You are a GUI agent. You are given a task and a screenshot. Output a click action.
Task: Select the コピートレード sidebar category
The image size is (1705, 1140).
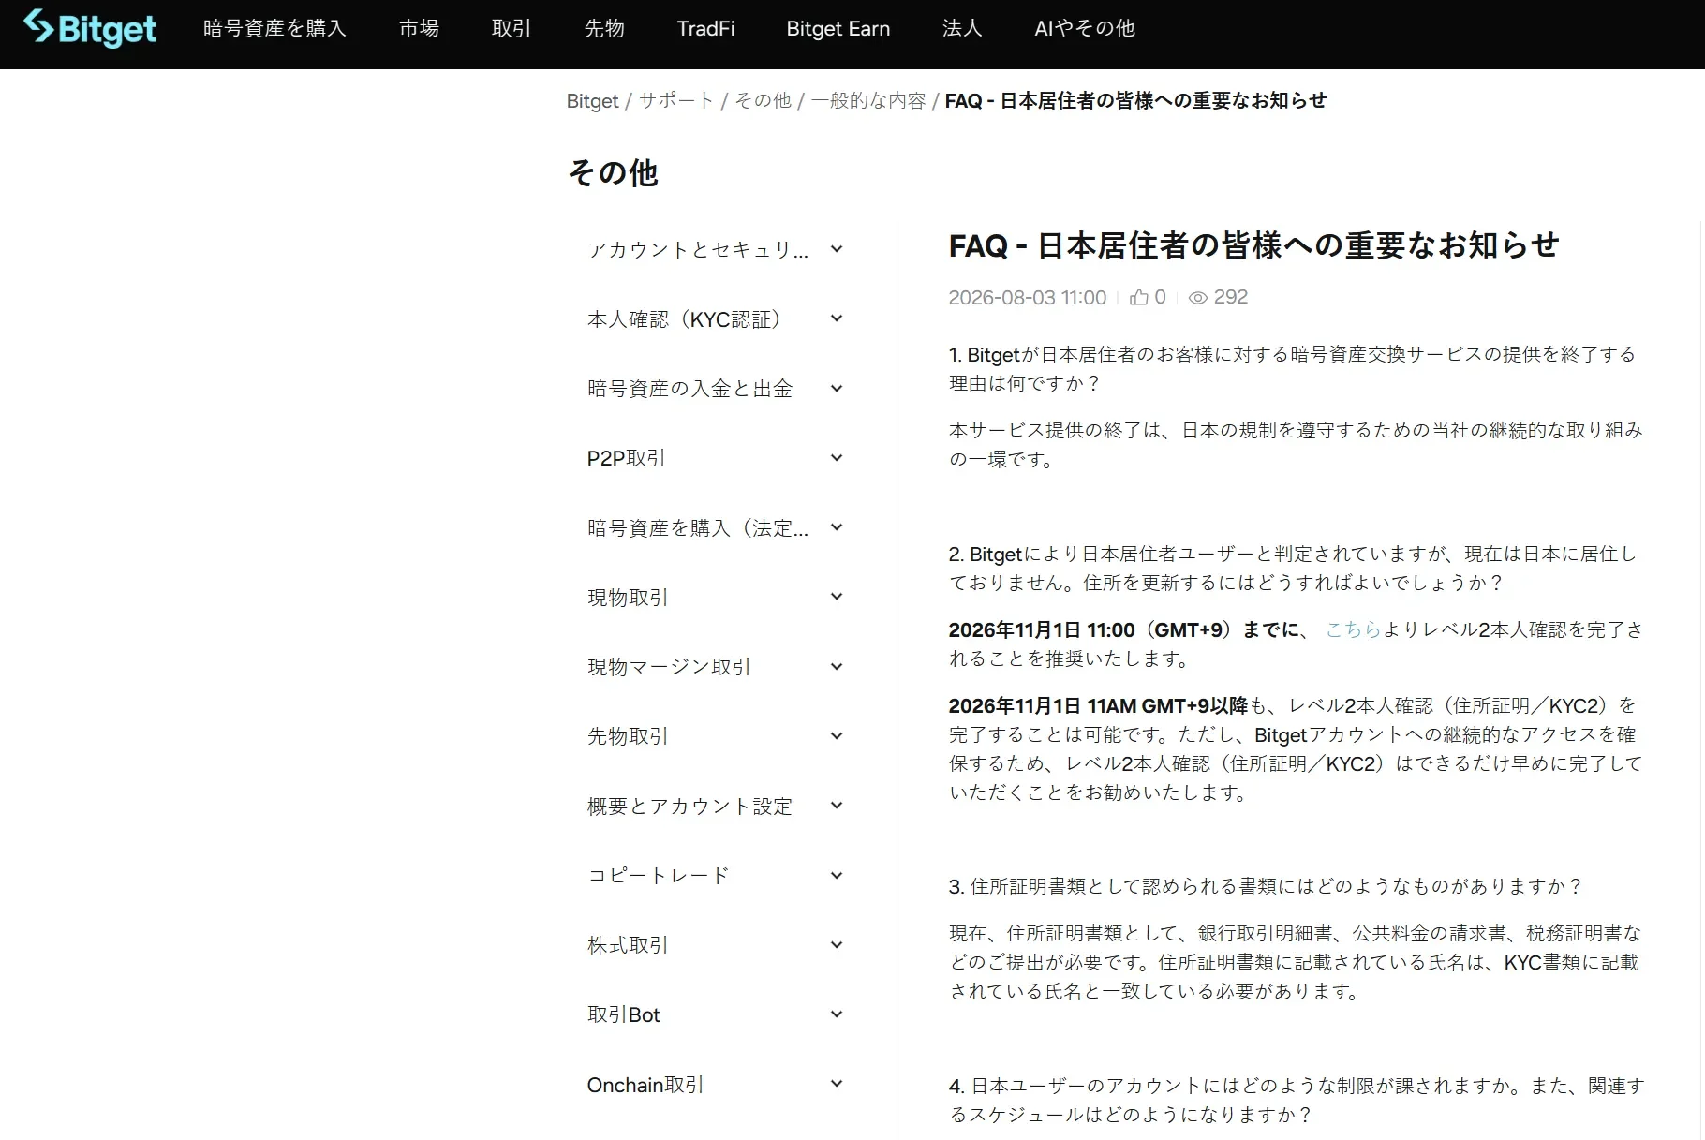659,876
